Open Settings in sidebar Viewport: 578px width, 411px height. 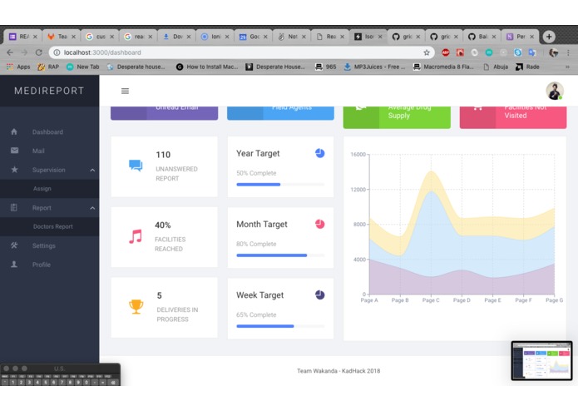tap(49, 245)
